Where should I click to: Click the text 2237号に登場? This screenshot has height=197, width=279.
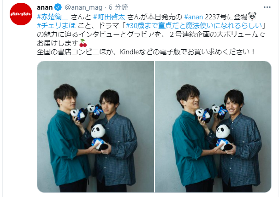click(226, 17)
